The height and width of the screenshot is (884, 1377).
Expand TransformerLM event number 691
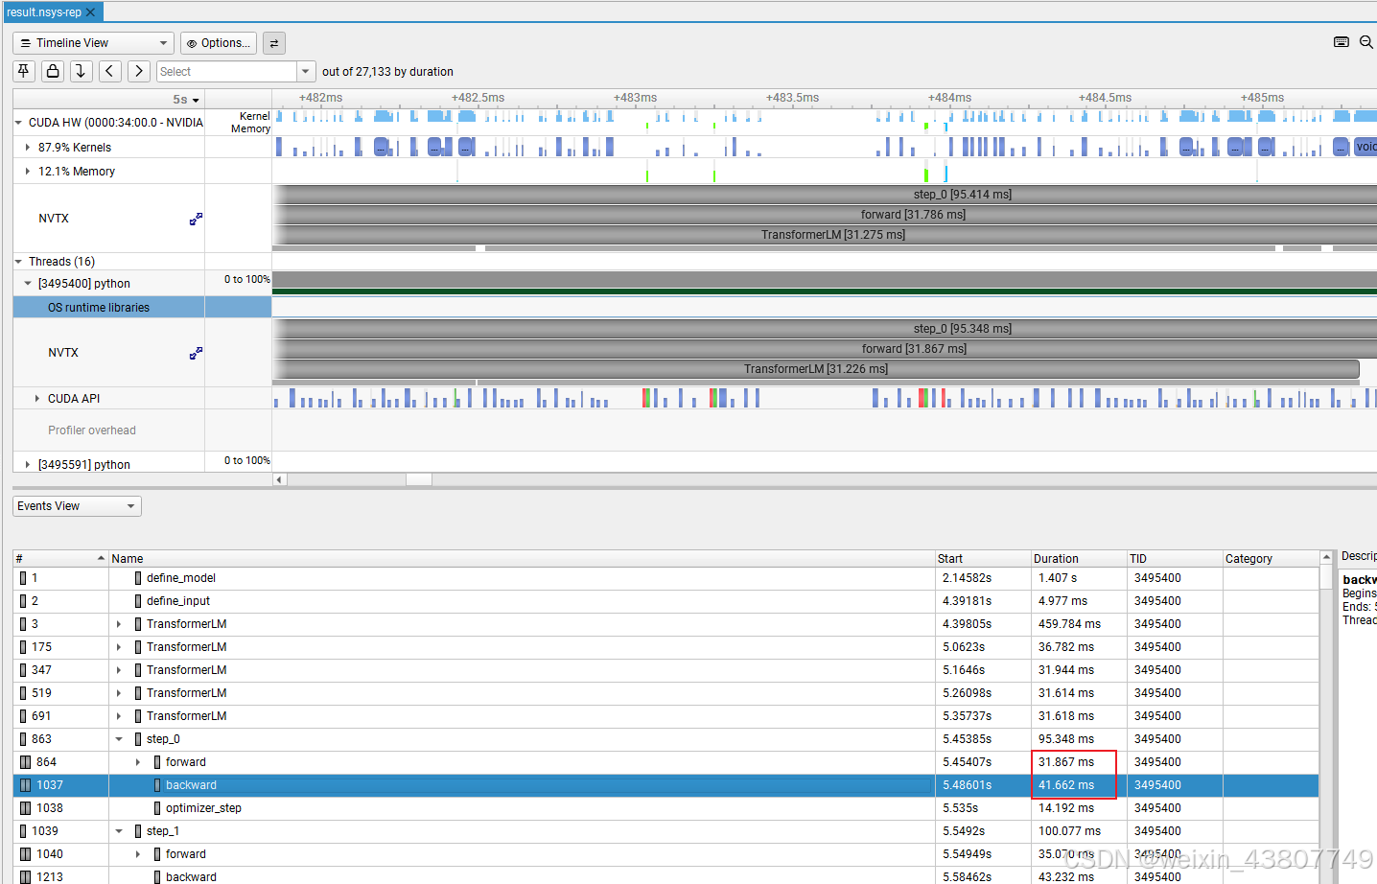click(119, 716)
